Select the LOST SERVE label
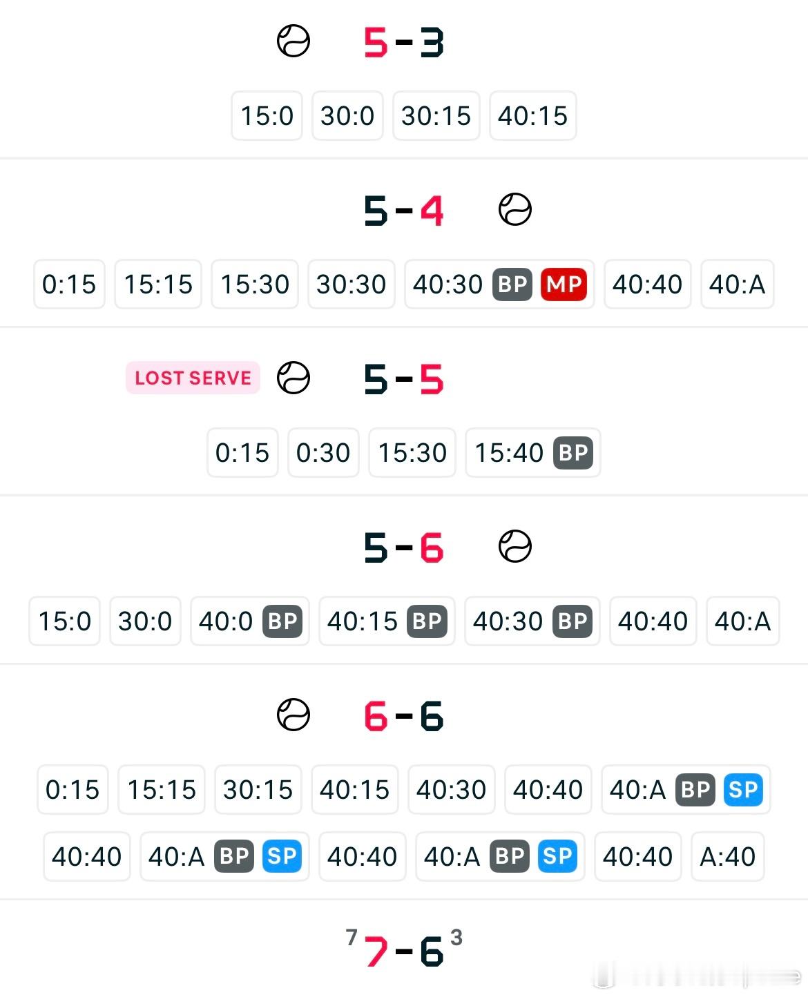 [x=193, y=378]
